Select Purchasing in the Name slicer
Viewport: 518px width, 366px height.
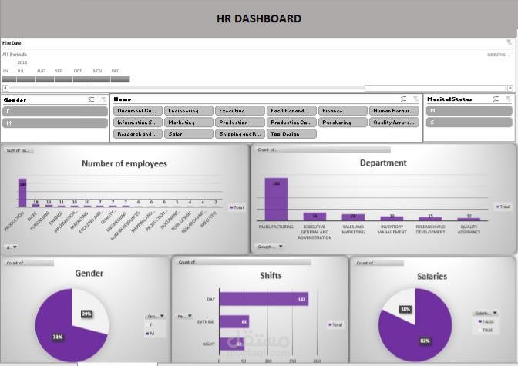click(342, 123)
